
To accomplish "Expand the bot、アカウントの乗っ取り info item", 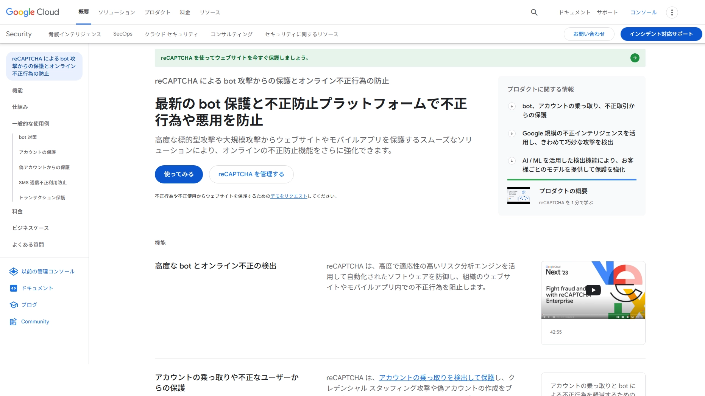I will click(512, 106).
